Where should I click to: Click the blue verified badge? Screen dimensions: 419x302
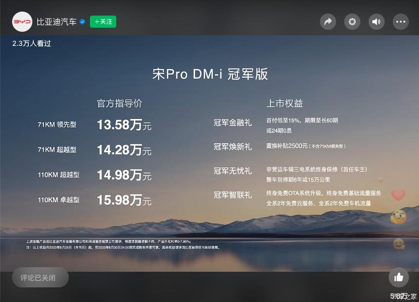pyautogui.click(x=82, y=22)
